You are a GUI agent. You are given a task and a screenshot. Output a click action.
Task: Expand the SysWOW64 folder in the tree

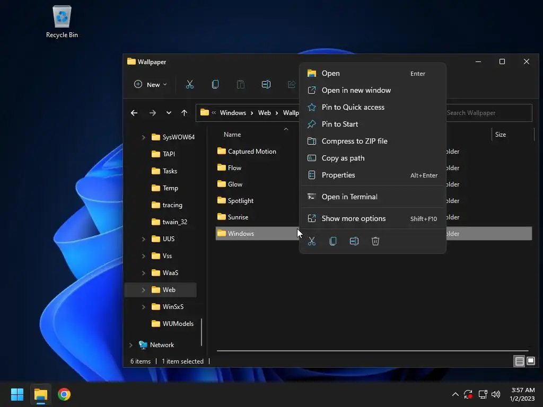[143, 137]
